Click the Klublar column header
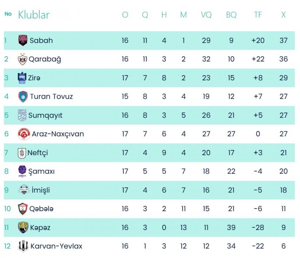Viewport: 300px width, 258px height. click(x=34, y=15)
